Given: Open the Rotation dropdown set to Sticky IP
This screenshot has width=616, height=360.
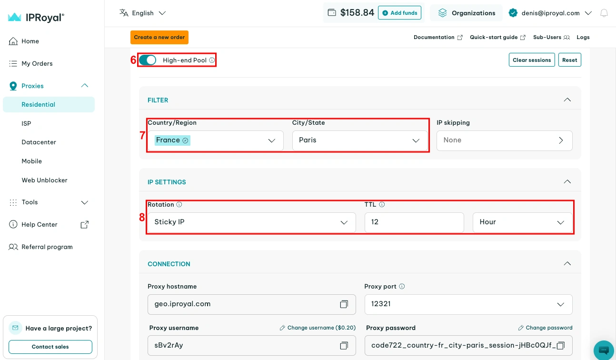Looking at the screenshot, I should point(251,222).
